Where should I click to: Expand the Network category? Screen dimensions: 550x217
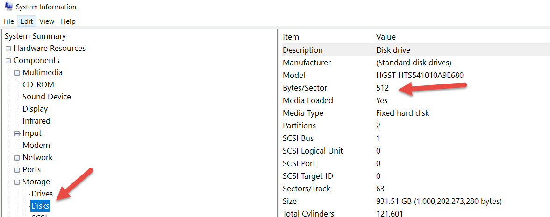pos(17,158)
